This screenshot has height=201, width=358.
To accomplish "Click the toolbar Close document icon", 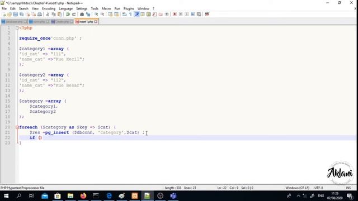I will 27,15.
